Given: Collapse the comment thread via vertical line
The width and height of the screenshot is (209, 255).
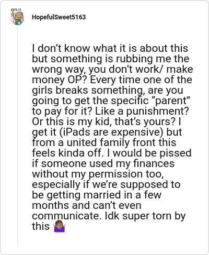Looking at the screenshot, I should [17, 135].
